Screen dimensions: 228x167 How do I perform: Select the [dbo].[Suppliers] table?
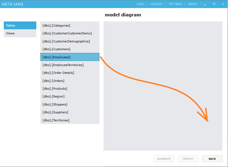point(70,112)
